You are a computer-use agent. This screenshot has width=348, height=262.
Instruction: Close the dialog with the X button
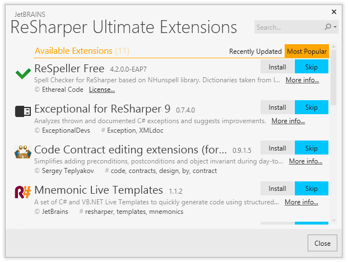click(334, 11)
